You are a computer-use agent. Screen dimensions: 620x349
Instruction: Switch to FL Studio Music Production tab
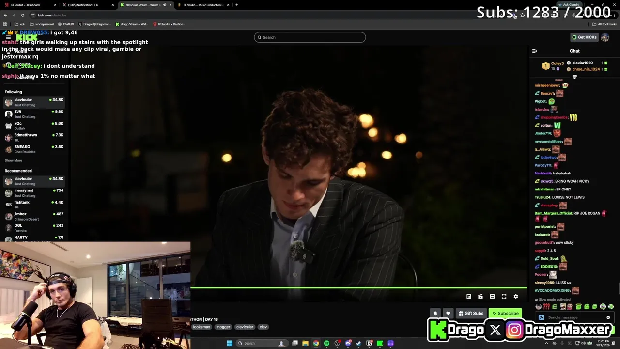[202, 5]
